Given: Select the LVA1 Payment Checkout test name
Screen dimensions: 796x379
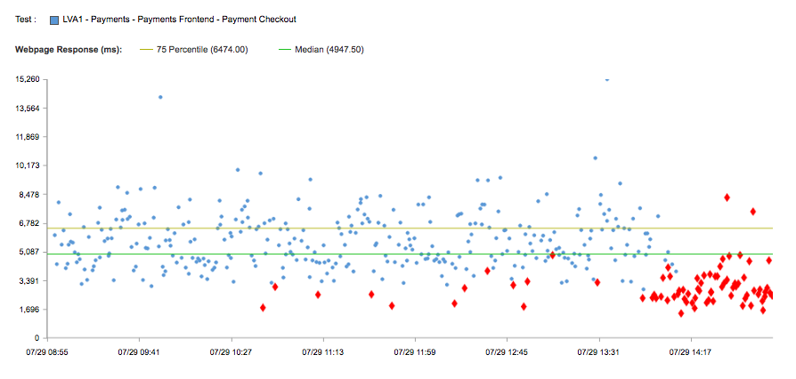Looking at the screenshot, I should (x=179, y=19).
